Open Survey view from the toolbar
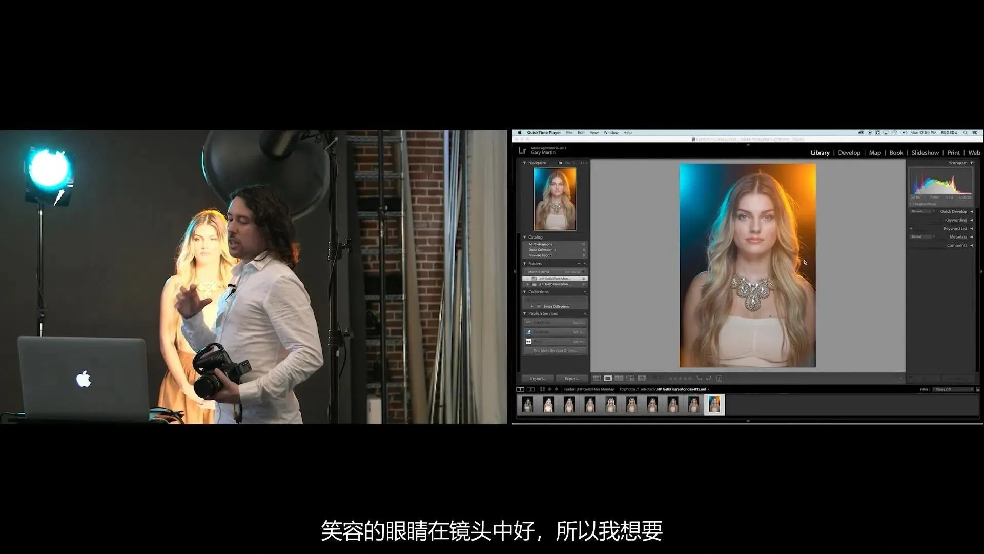Screen dimensions: 984x554 coord(630,379)
